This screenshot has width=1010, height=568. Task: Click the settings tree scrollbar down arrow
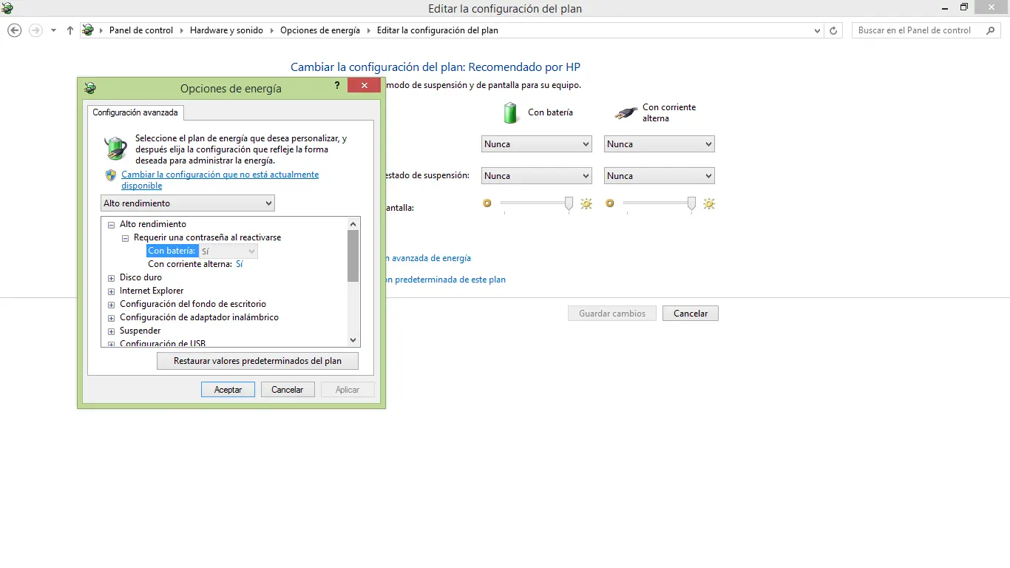(353, 340)
